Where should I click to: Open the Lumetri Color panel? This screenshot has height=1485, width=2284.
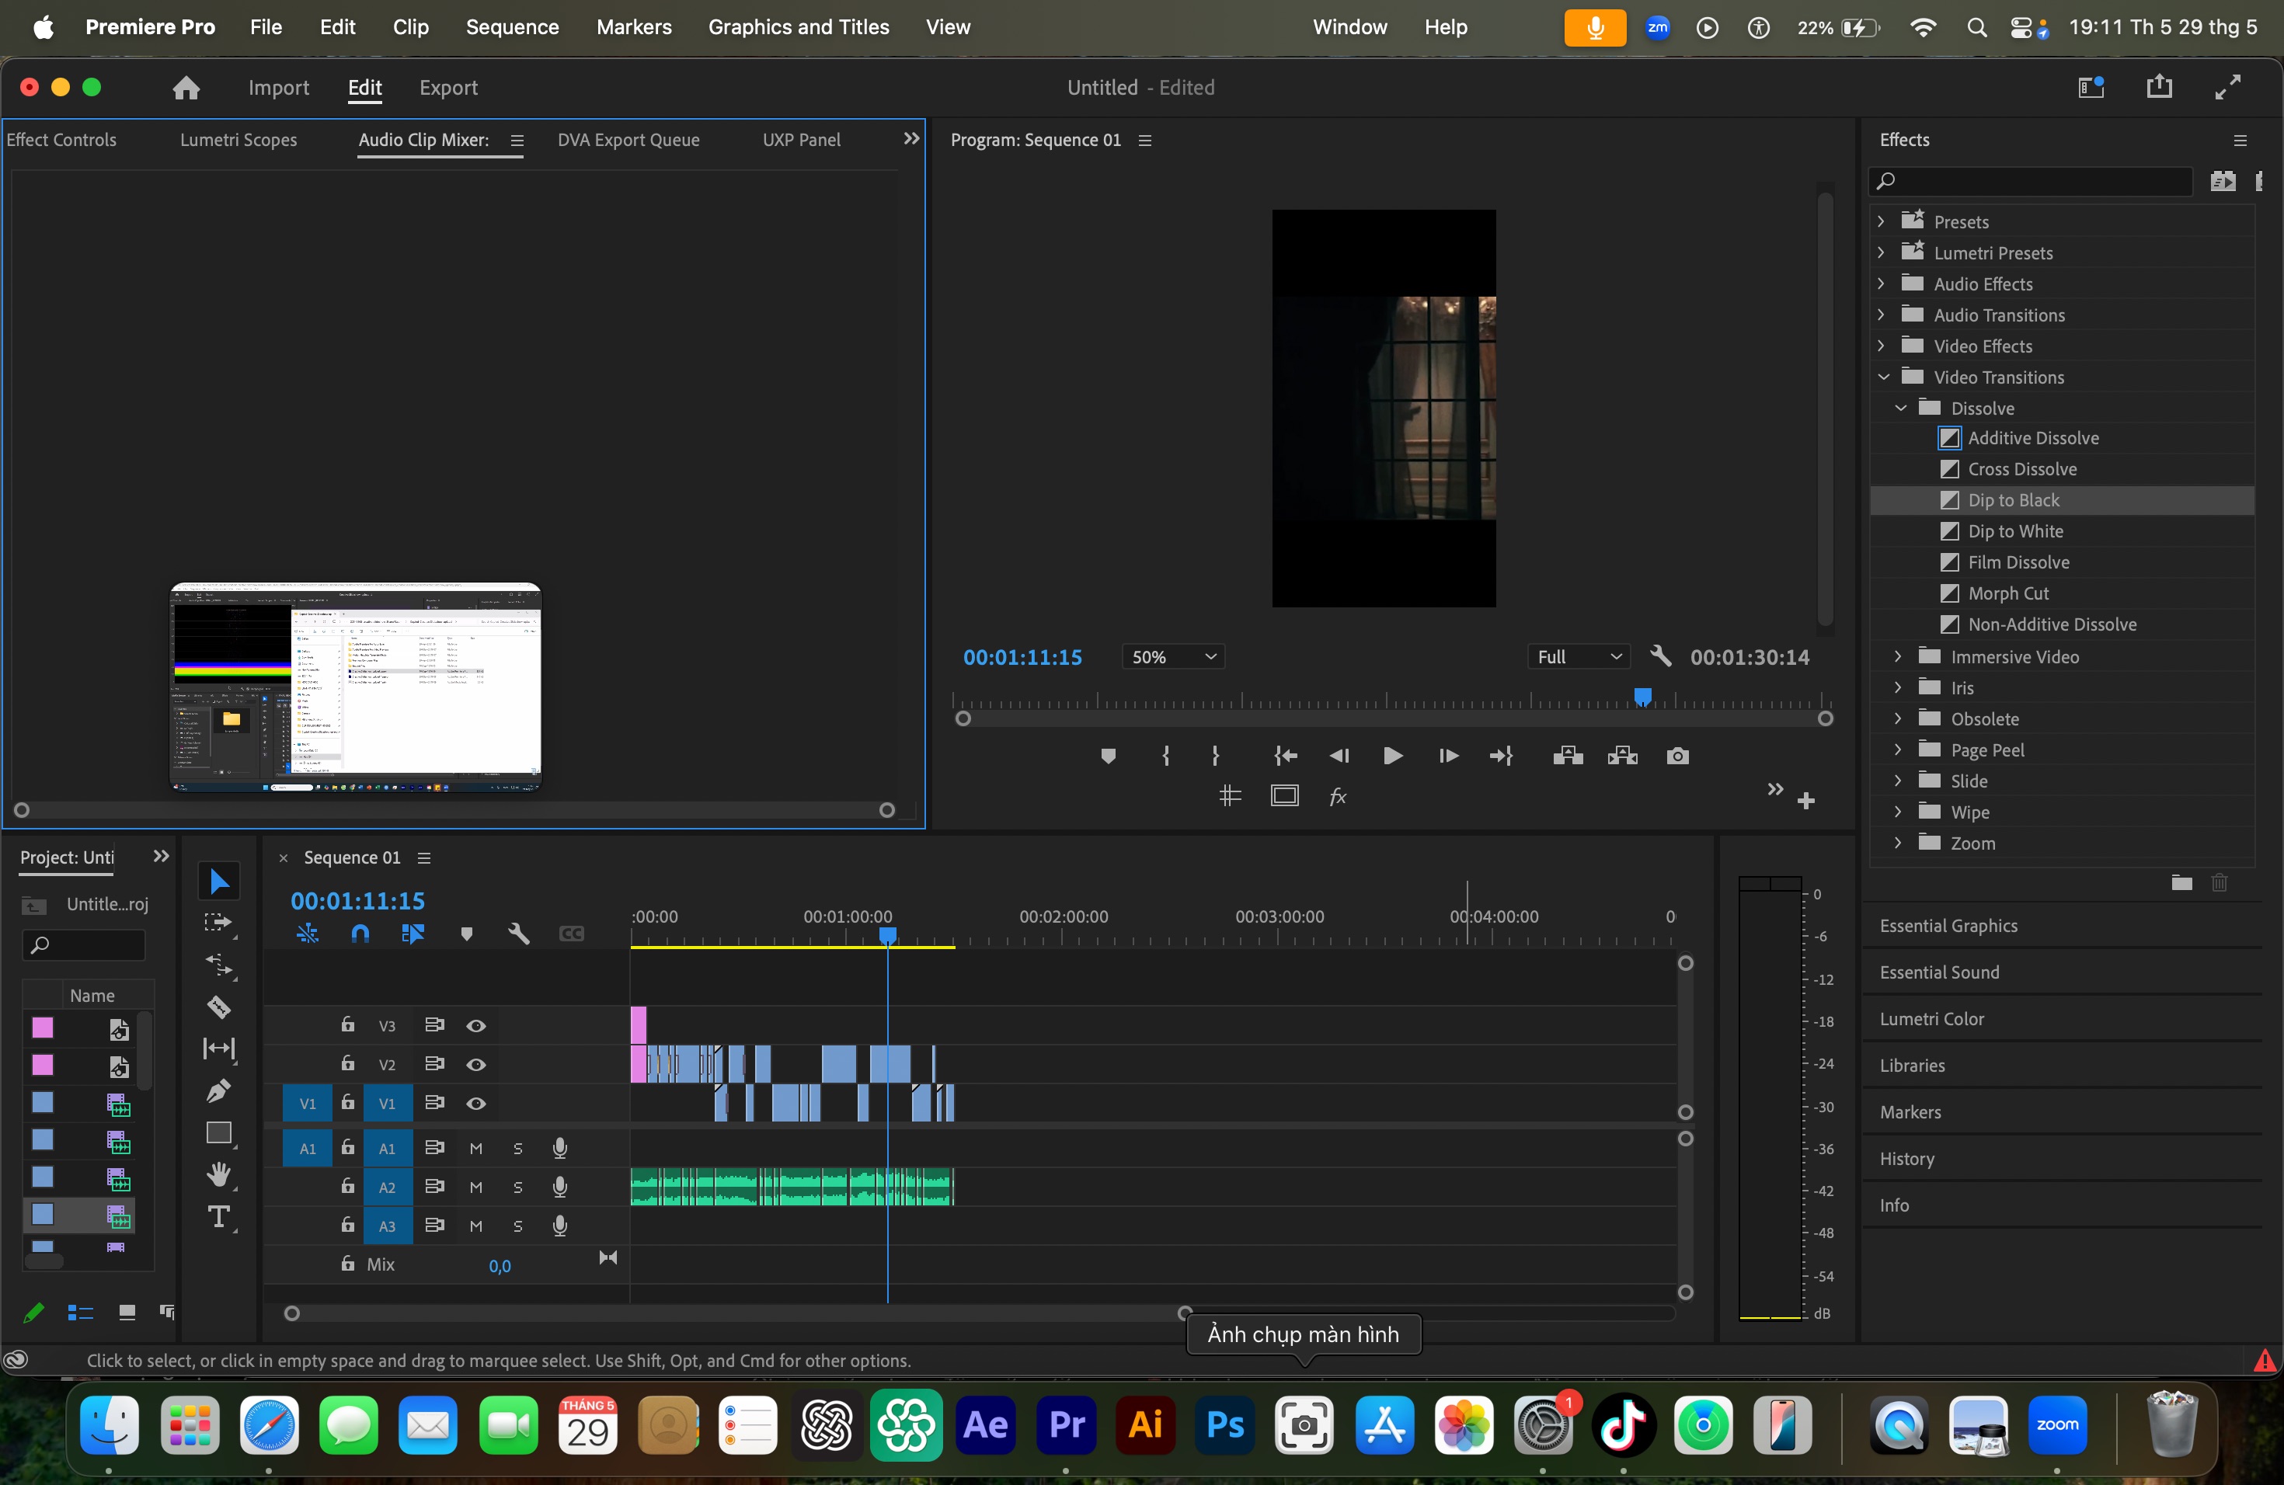[1932, 1019]
